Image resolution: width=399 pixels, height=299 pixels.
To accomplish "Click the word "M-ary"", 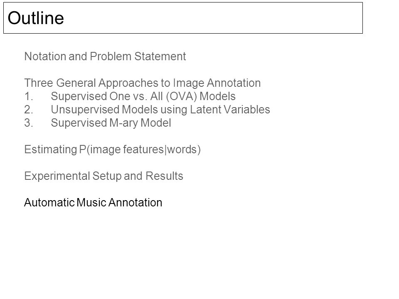I will pos(123,123).
